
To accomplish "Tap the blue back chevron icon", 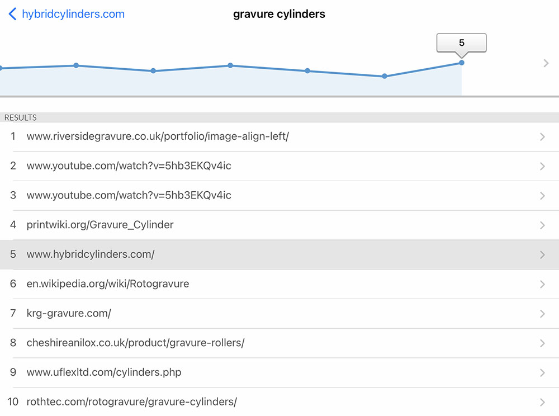I will pos(12,14).
